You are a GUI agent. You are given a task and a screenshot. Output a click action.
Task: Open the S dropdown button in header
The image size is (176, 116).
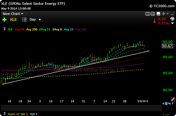coord(148,14)
